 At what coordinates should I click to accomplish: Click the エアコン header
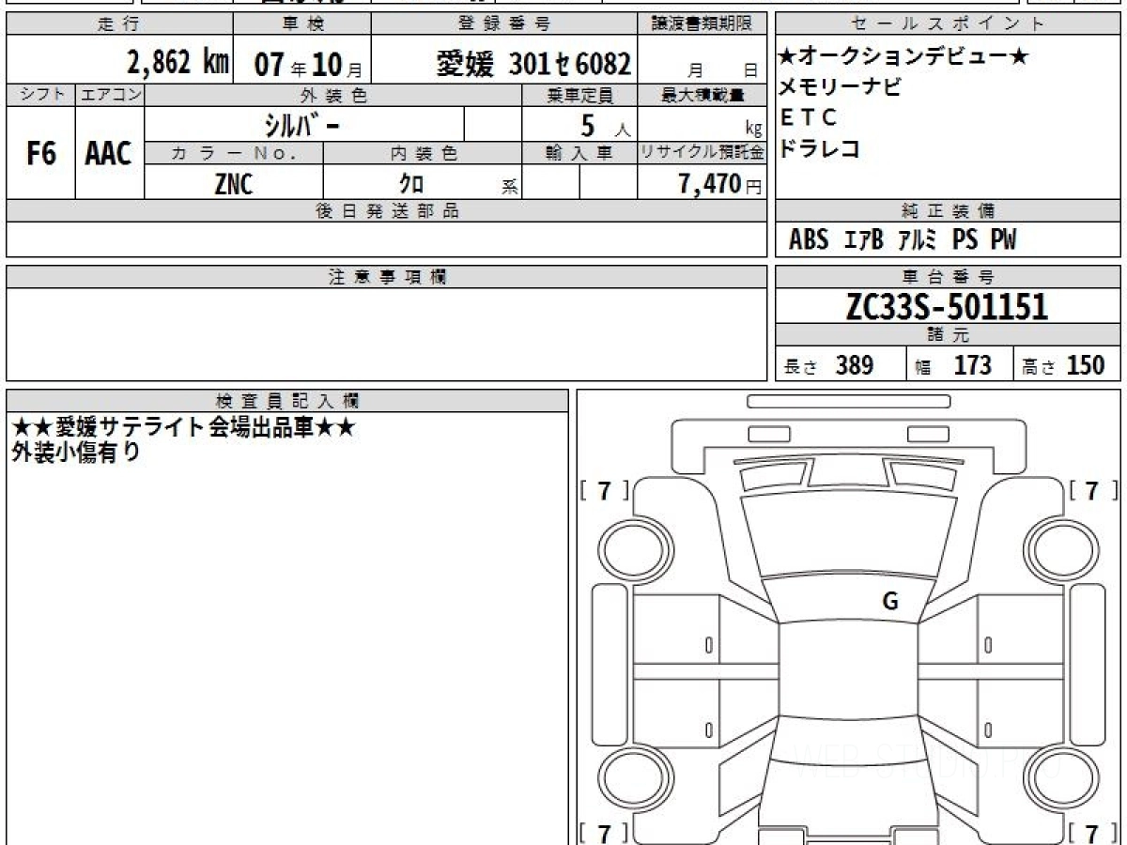109,95
